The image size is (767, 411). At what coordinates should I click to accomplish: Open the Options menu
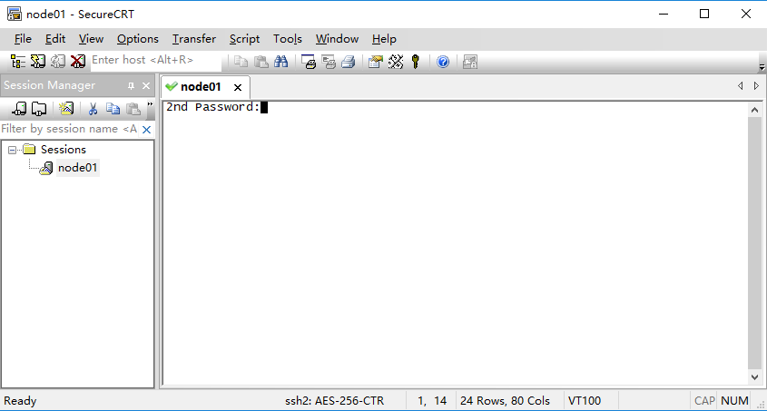pyautogui.click(x=137, y=39)
